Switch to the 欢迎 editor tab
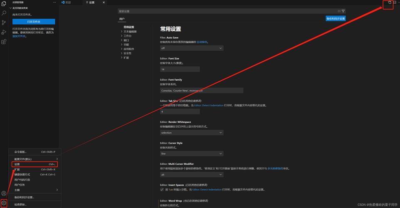The image size is (400, 208). click(x=68, y=2)
